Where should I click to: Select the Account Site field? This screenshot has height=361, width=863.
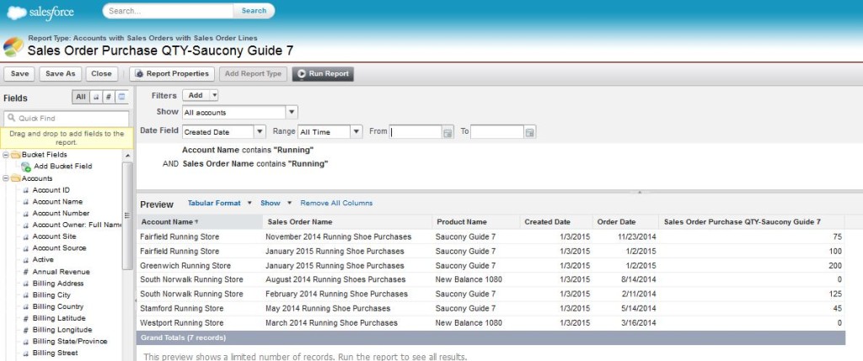[55, 236]
